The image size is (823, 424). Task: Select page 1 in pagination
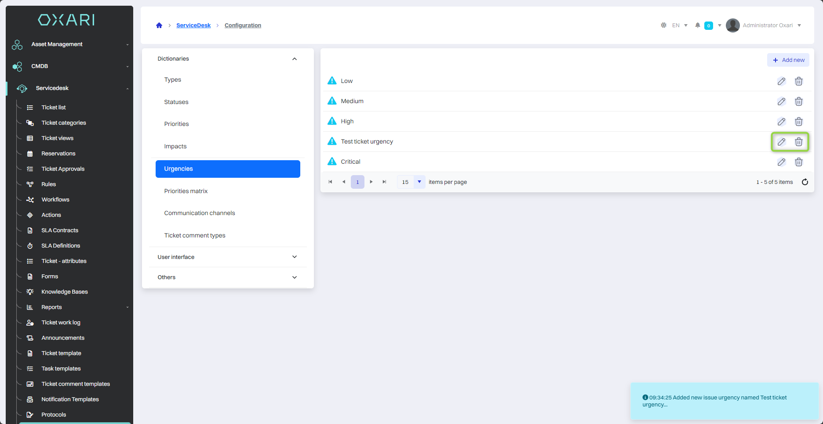click(357, 182)
